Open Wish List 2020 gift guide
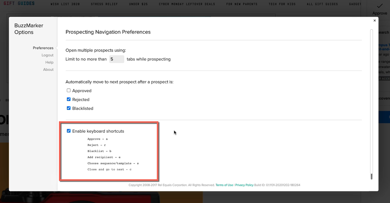Viewport: 390px width, 203px height. [65, 4]
